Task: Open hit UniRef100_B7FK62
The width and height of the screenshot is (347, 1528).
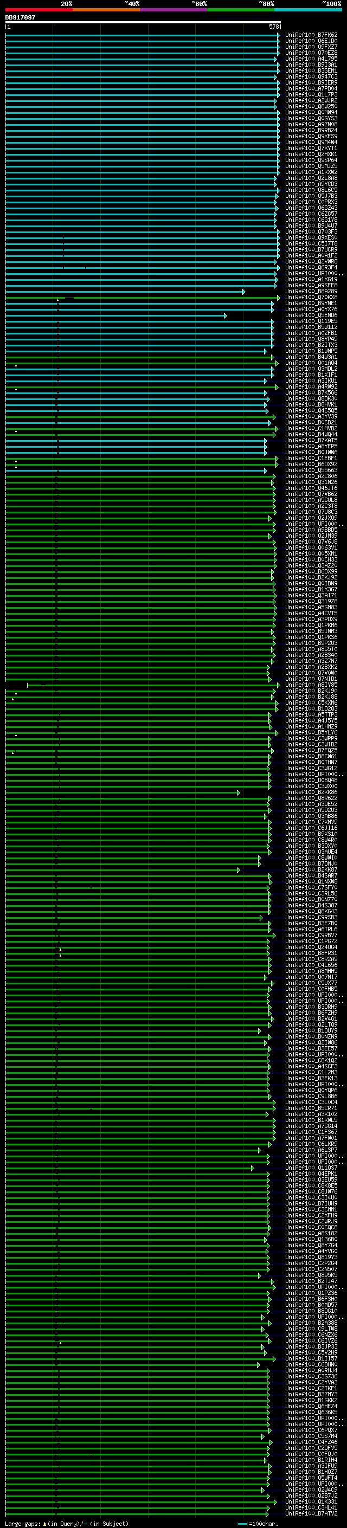Action: click(x=311, y=35)
